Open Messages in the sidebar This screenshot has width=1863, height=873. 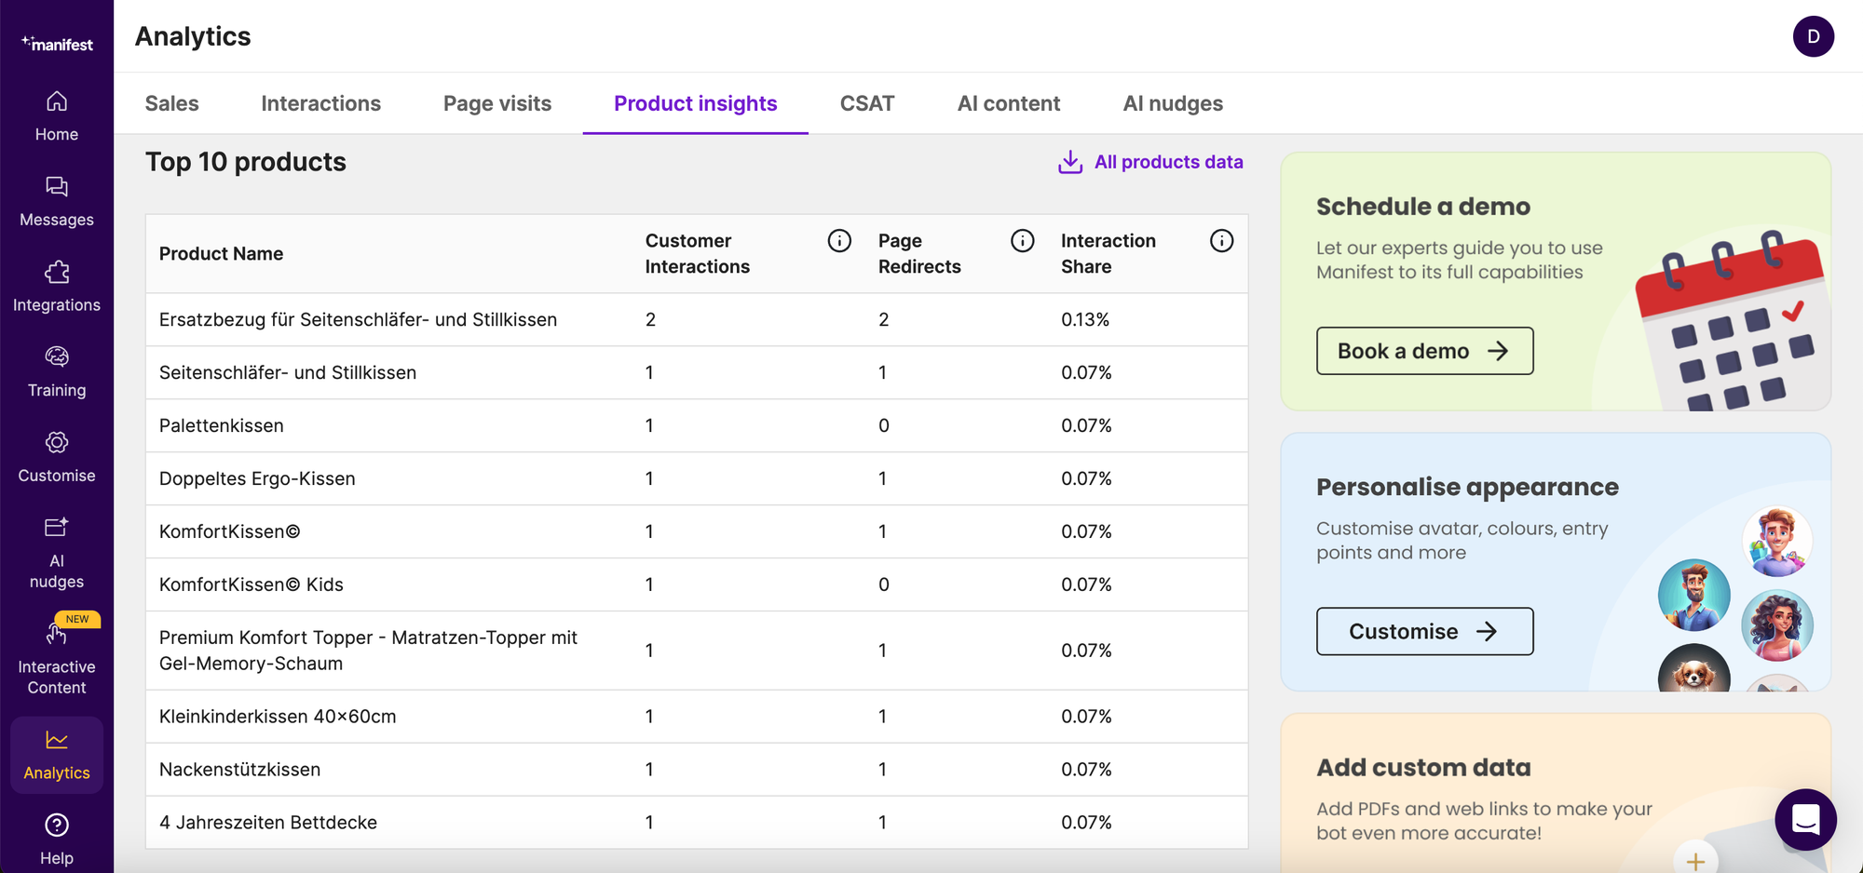click(x=57, y=202)
